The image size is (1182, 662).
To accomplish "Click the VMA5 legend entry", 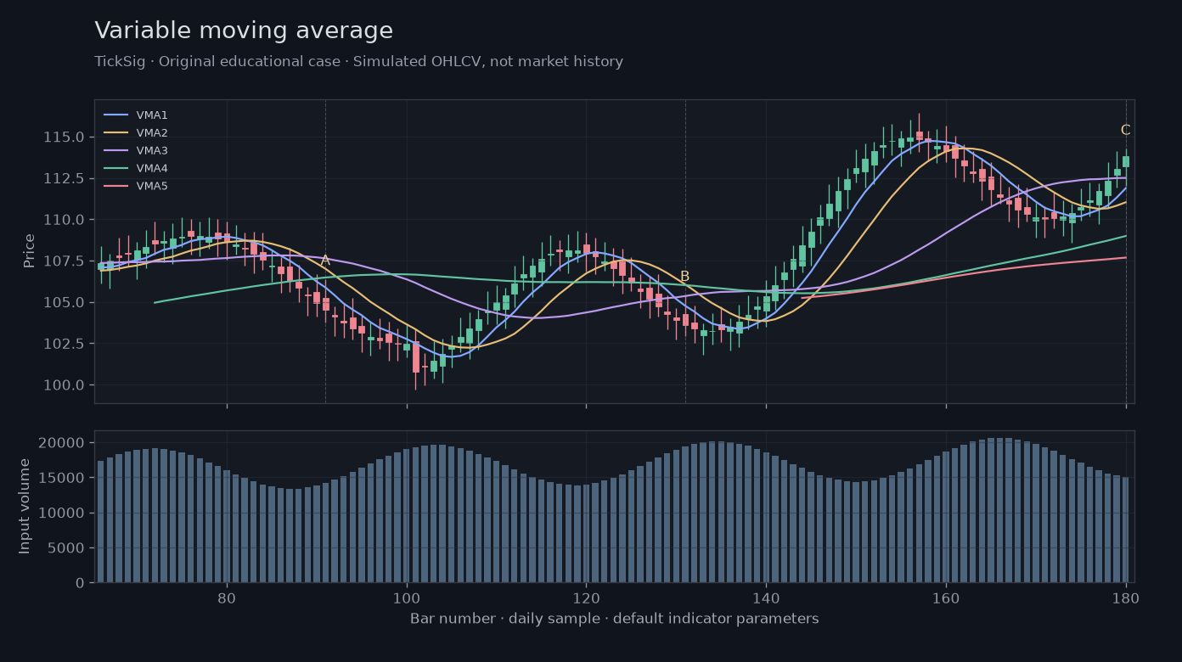I will 135,187.
